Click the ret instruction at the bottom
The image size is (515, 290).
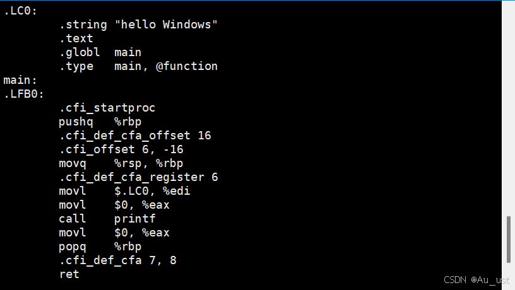click(x=69, y=274)
